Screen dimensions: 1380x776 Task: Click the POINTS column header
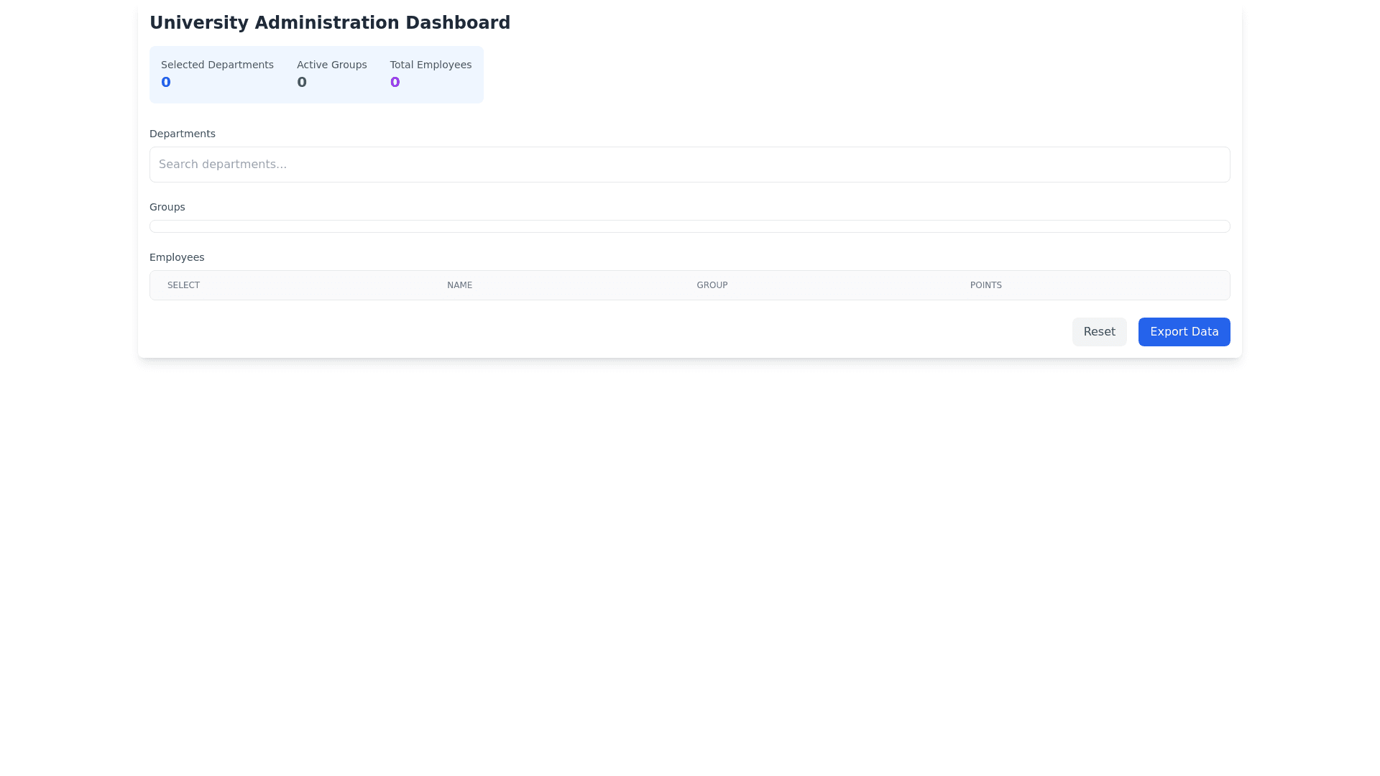click(985, 285)
